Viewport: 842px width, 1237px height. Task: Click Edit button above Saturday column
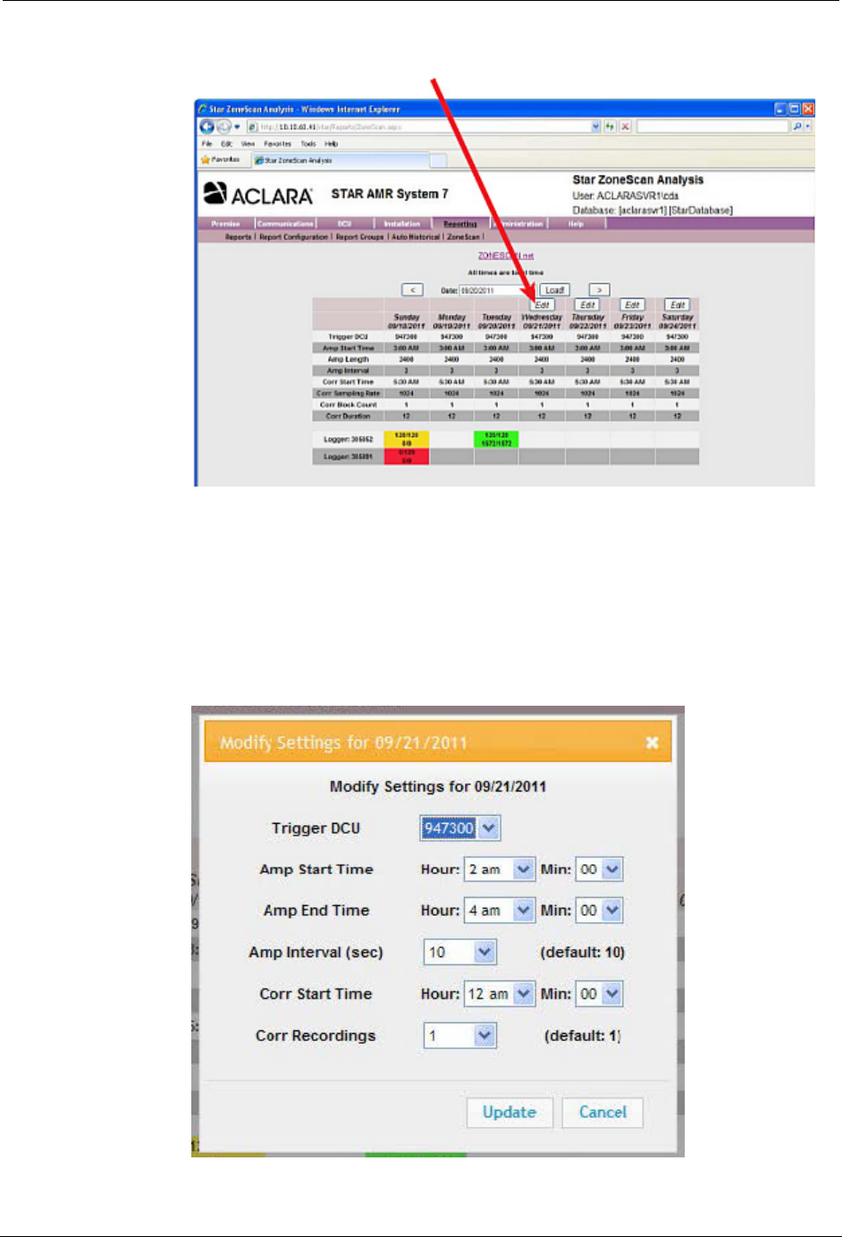point(678,305)
